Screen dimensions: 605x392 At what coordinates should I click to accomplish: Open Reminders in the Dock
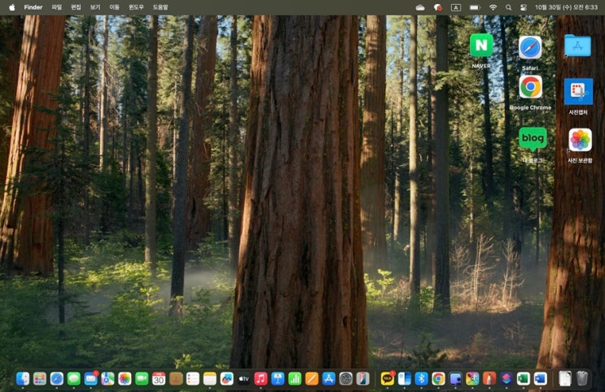(192, 379)
